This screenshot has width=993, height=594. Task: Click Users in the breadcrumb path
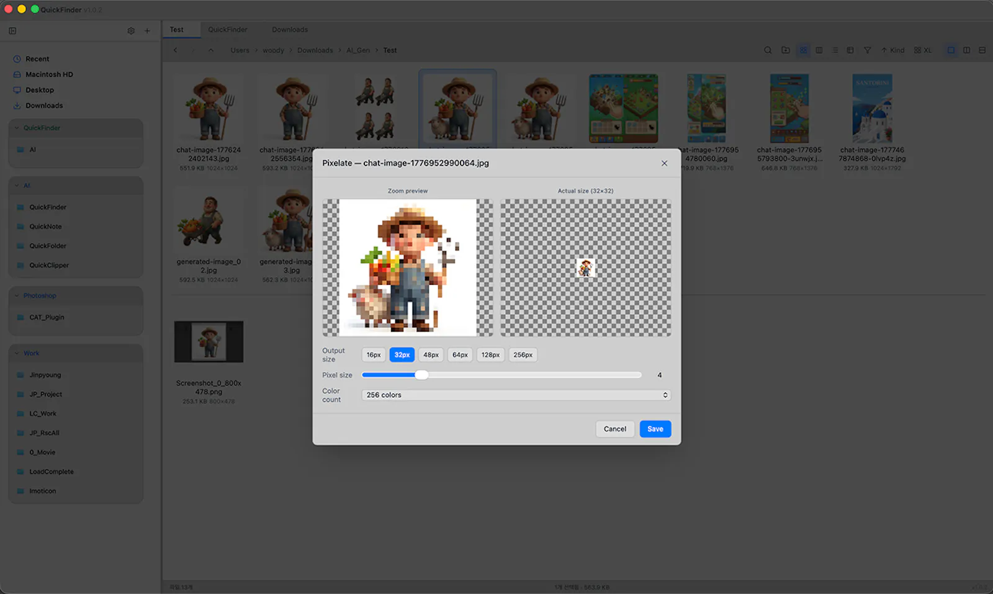coord(240,50)
